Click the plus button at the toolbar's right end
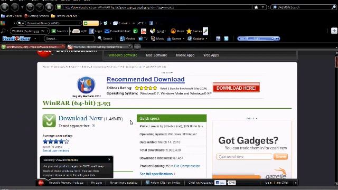Image resolution: width=338 pixels, height=190 pixels. 334,31
